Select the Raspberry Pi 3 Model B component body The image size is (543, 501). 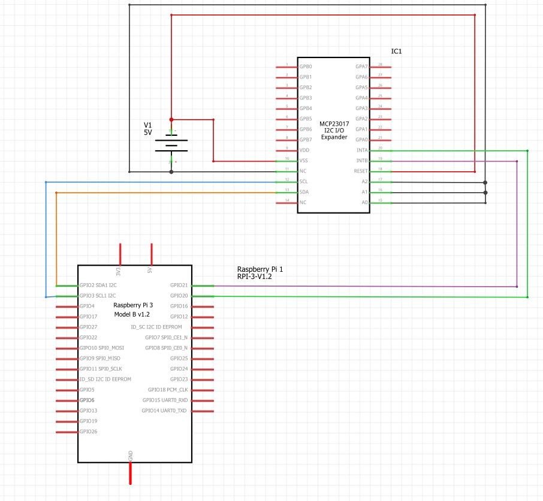pos(135,364)
